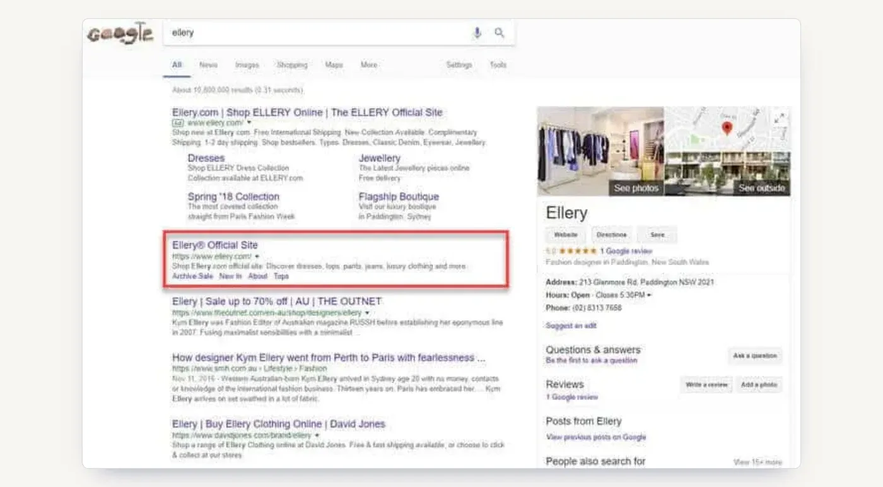This screenshot has height=487, width=883.
Task: Click View 15+ more link
Action: tap(757, 462)
